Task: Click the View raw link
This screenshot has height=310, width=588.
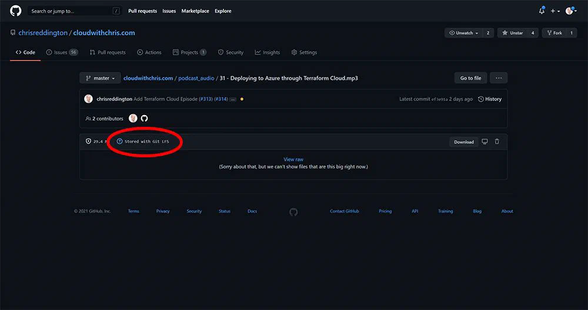Action: (x=293, y=160)
